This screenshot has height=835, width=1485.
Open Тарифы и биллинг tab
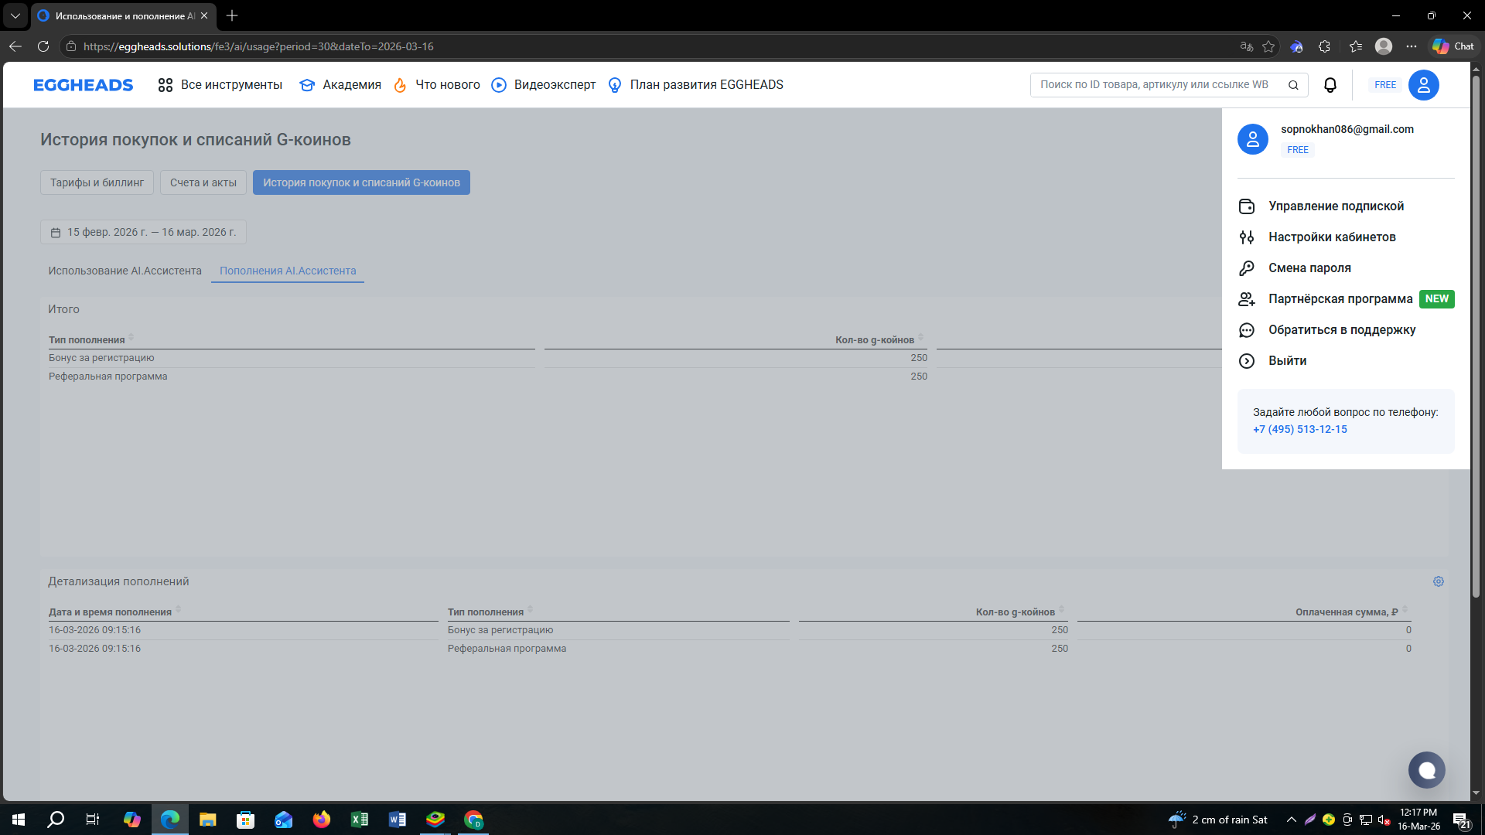coord(97,182)
